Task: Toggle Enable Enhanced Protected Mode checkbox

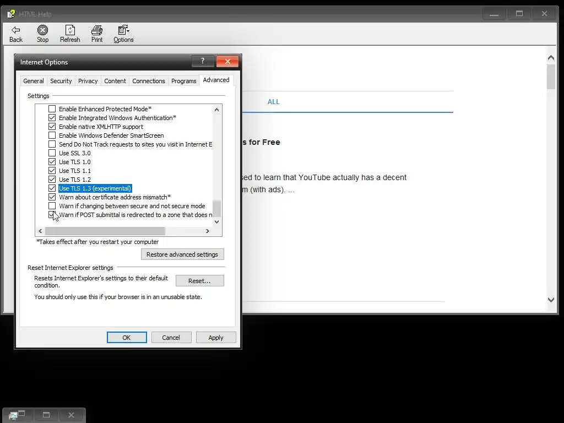Action: [52, 109]
